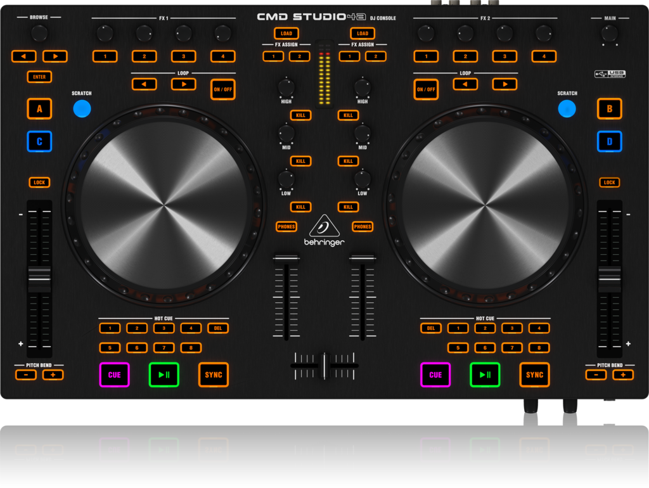Toggle left channel PHONES button
Viewport: 649px width, 488px height.
point(286,227)
